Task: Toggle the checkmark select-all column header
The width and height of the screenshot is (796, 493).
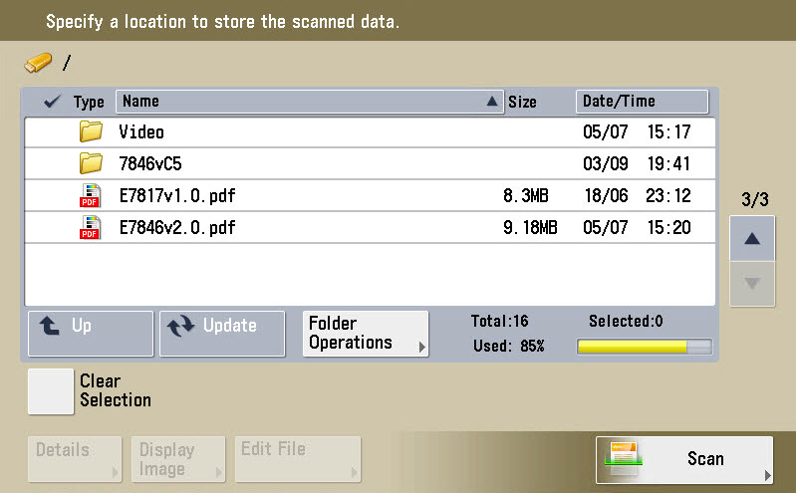Action: coord(53,102)
